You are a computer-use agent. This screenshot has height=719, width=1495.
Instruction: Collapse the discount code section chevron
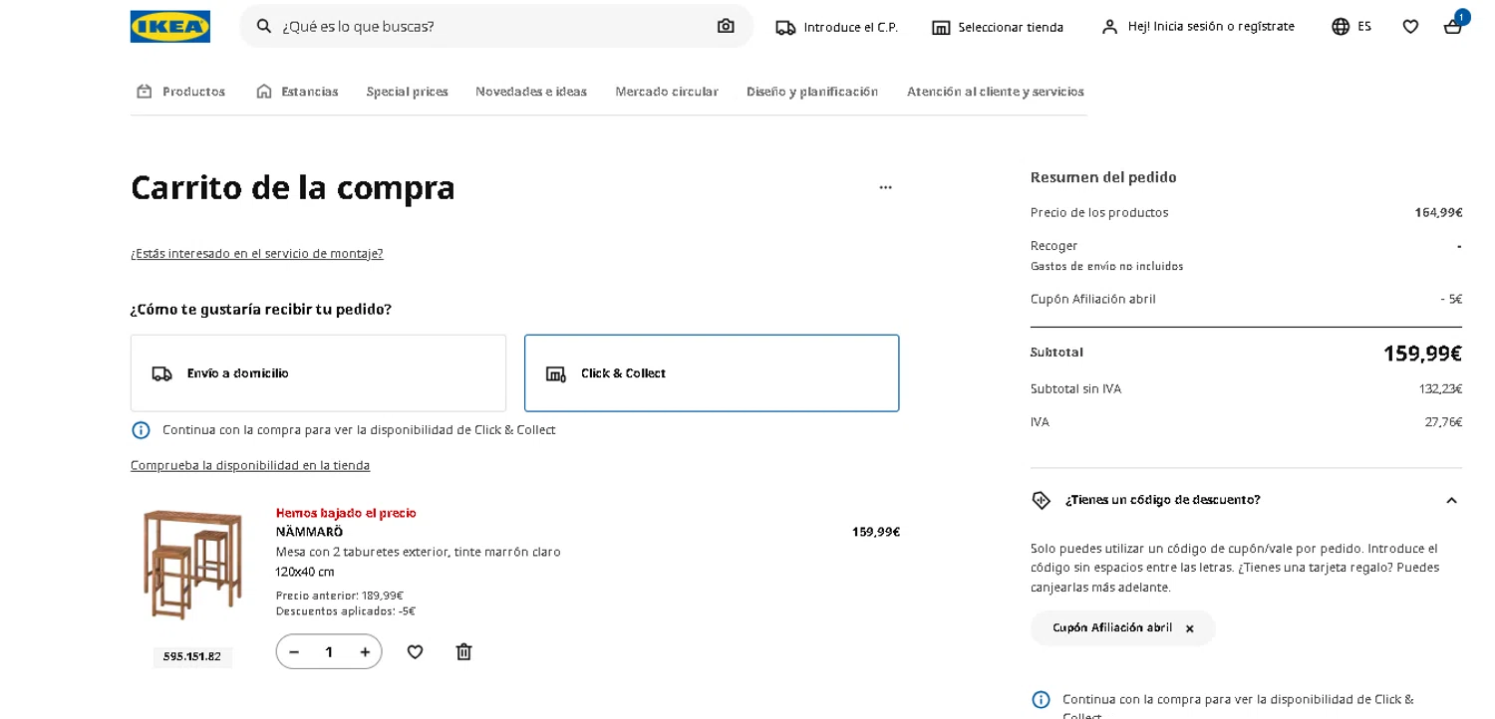tap(1451, 500)
